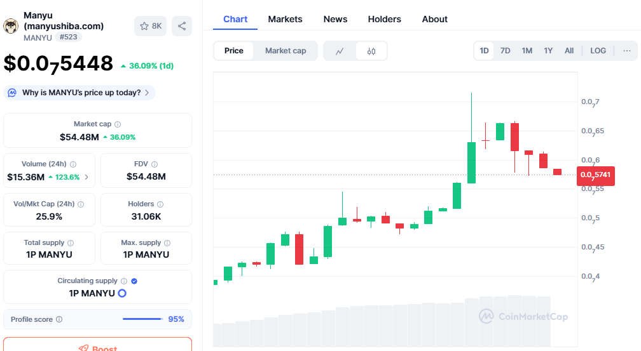Toggle the LOG scale option

click(x=598, y=51)
